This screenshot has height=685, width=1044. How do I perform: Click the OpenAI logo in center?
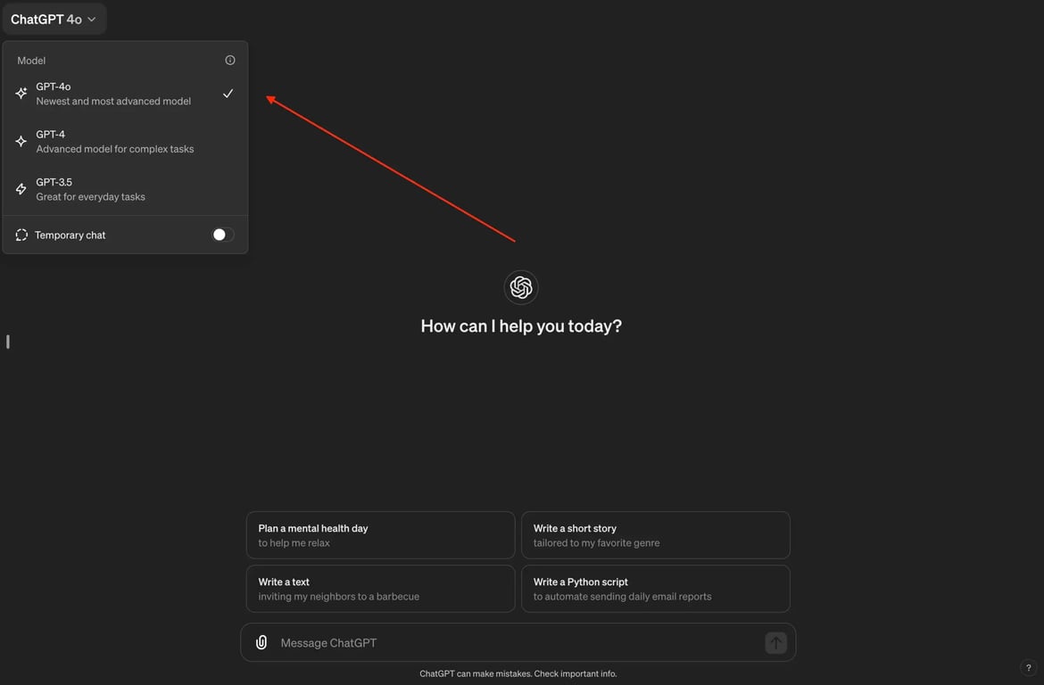pyautogui.click(x=521, y=287)
